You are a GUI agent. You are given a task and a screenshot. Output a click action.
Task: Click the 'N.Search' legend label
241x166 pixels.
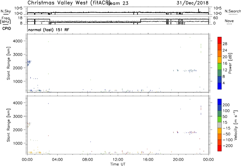click(x=233, y=11)
